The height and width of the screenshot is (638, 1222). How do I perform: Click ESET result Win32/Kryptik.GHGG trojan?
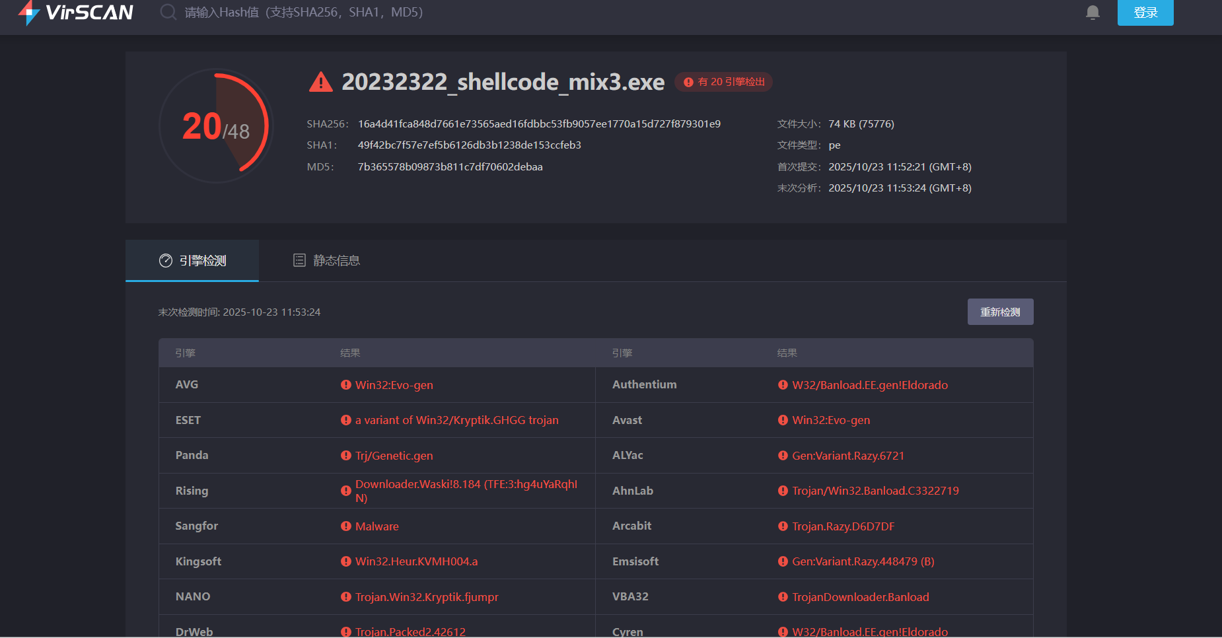pyautogui.click(x=457, y=420)
